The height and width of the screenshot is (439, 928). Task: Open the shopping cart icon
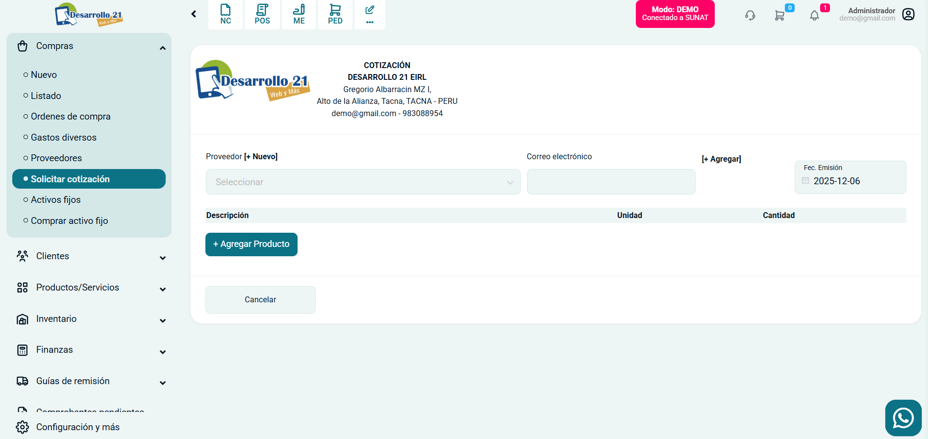[x=779, y=15]
